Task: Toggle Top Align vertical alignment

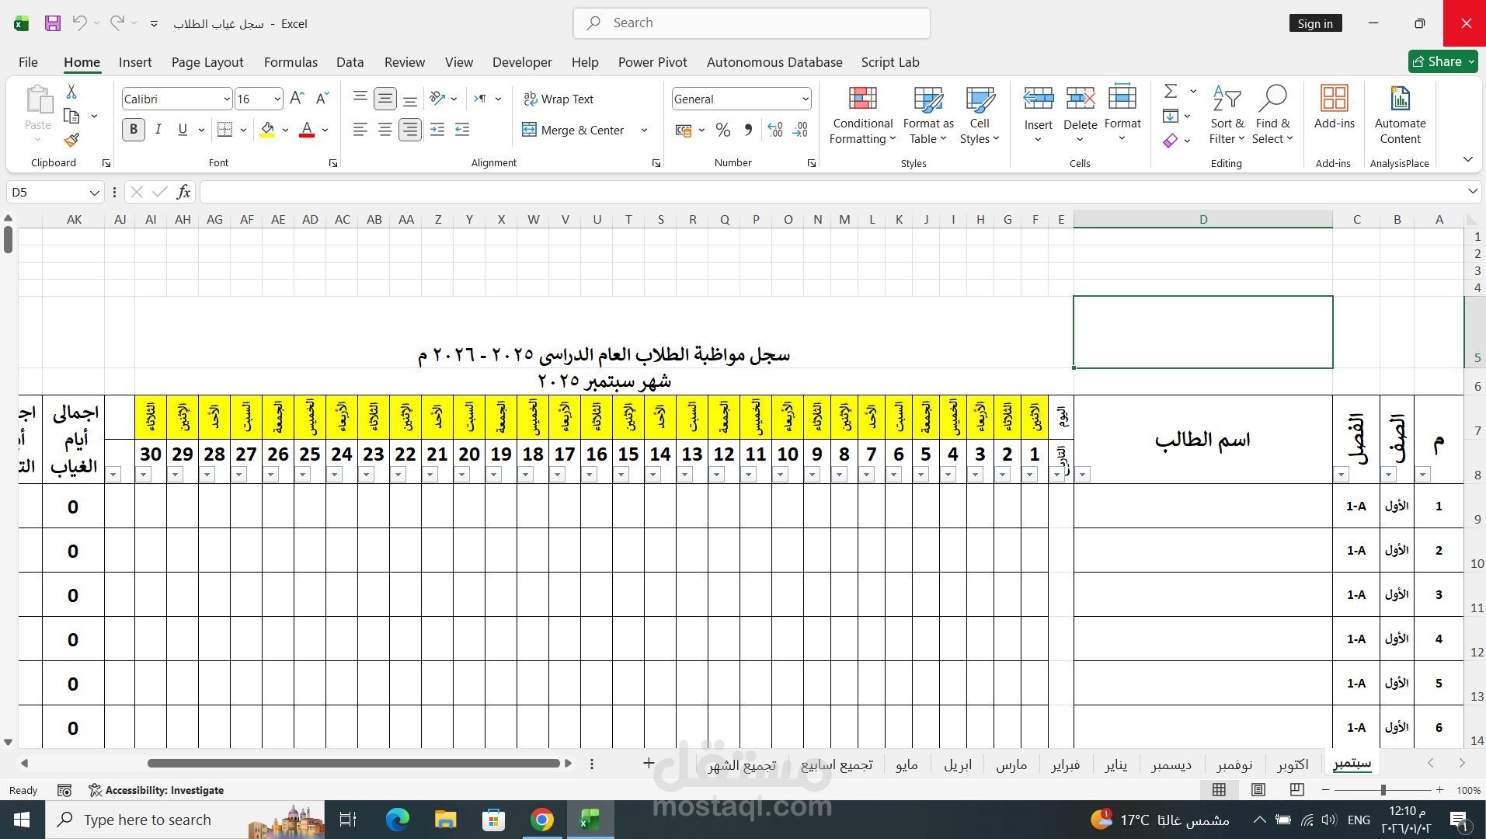Action: point(360,99)
